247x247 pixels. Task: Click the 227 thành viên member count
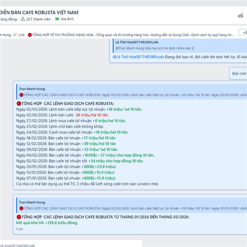(x=36, y=19)
